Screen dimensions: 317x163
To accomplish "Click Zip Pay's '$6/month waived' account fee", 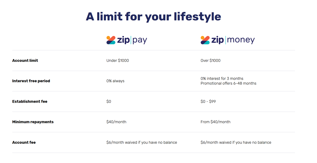I will click(141, 142).
